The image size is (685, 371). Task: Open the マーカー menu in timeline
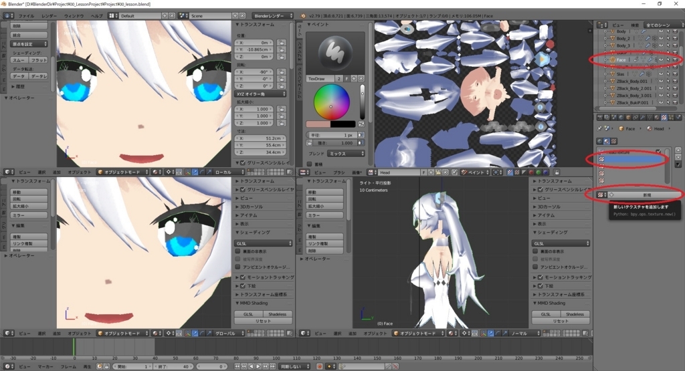point(45,366)
